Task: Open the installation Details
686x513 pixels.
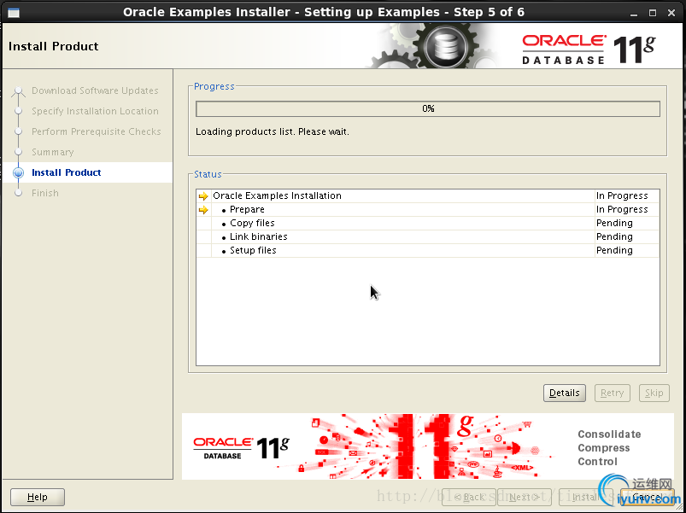Action: click(565, 393)
